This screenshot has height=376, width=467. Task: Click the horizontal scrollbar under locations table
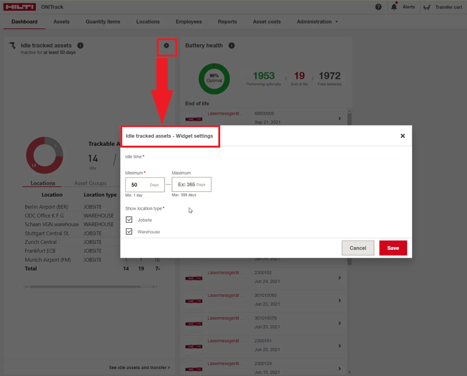point(85,287)
